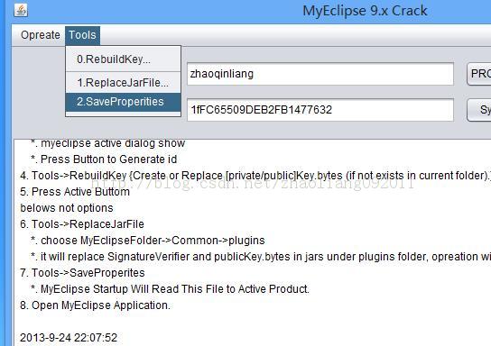Click the 1fFC65509DEB2FB1477632 system id field
Image resolution: width=491 pixels, height=346 pixels.
coord(320,110)
